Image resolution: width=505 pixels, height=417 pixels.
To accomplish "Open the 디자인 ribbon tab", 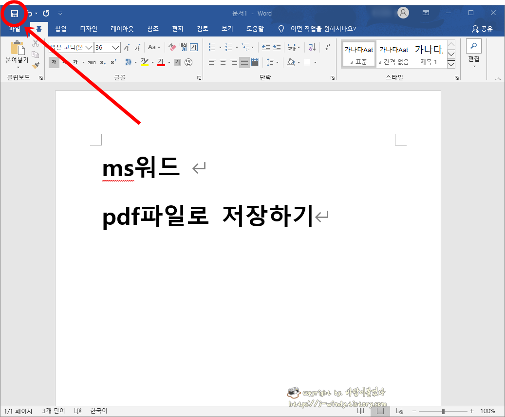I will 89,29.
